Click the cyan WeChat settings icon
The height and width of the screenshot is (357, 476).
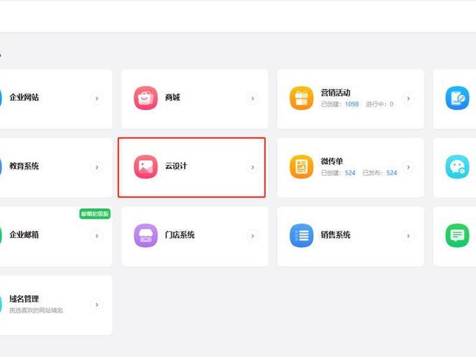457,167
